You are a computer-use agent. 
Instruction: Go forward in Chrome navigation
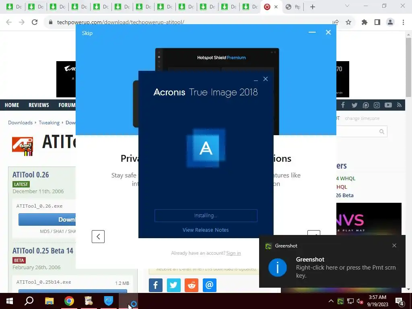point(22,22)
